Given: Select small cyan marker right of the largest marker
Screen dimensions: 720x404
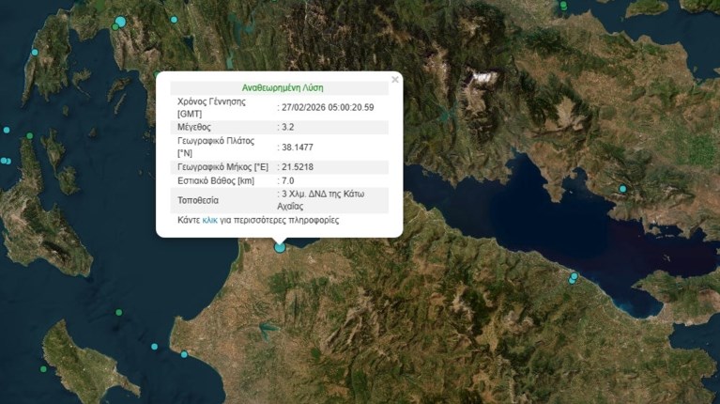Looking at the screenshot, I should pos(173,20).
